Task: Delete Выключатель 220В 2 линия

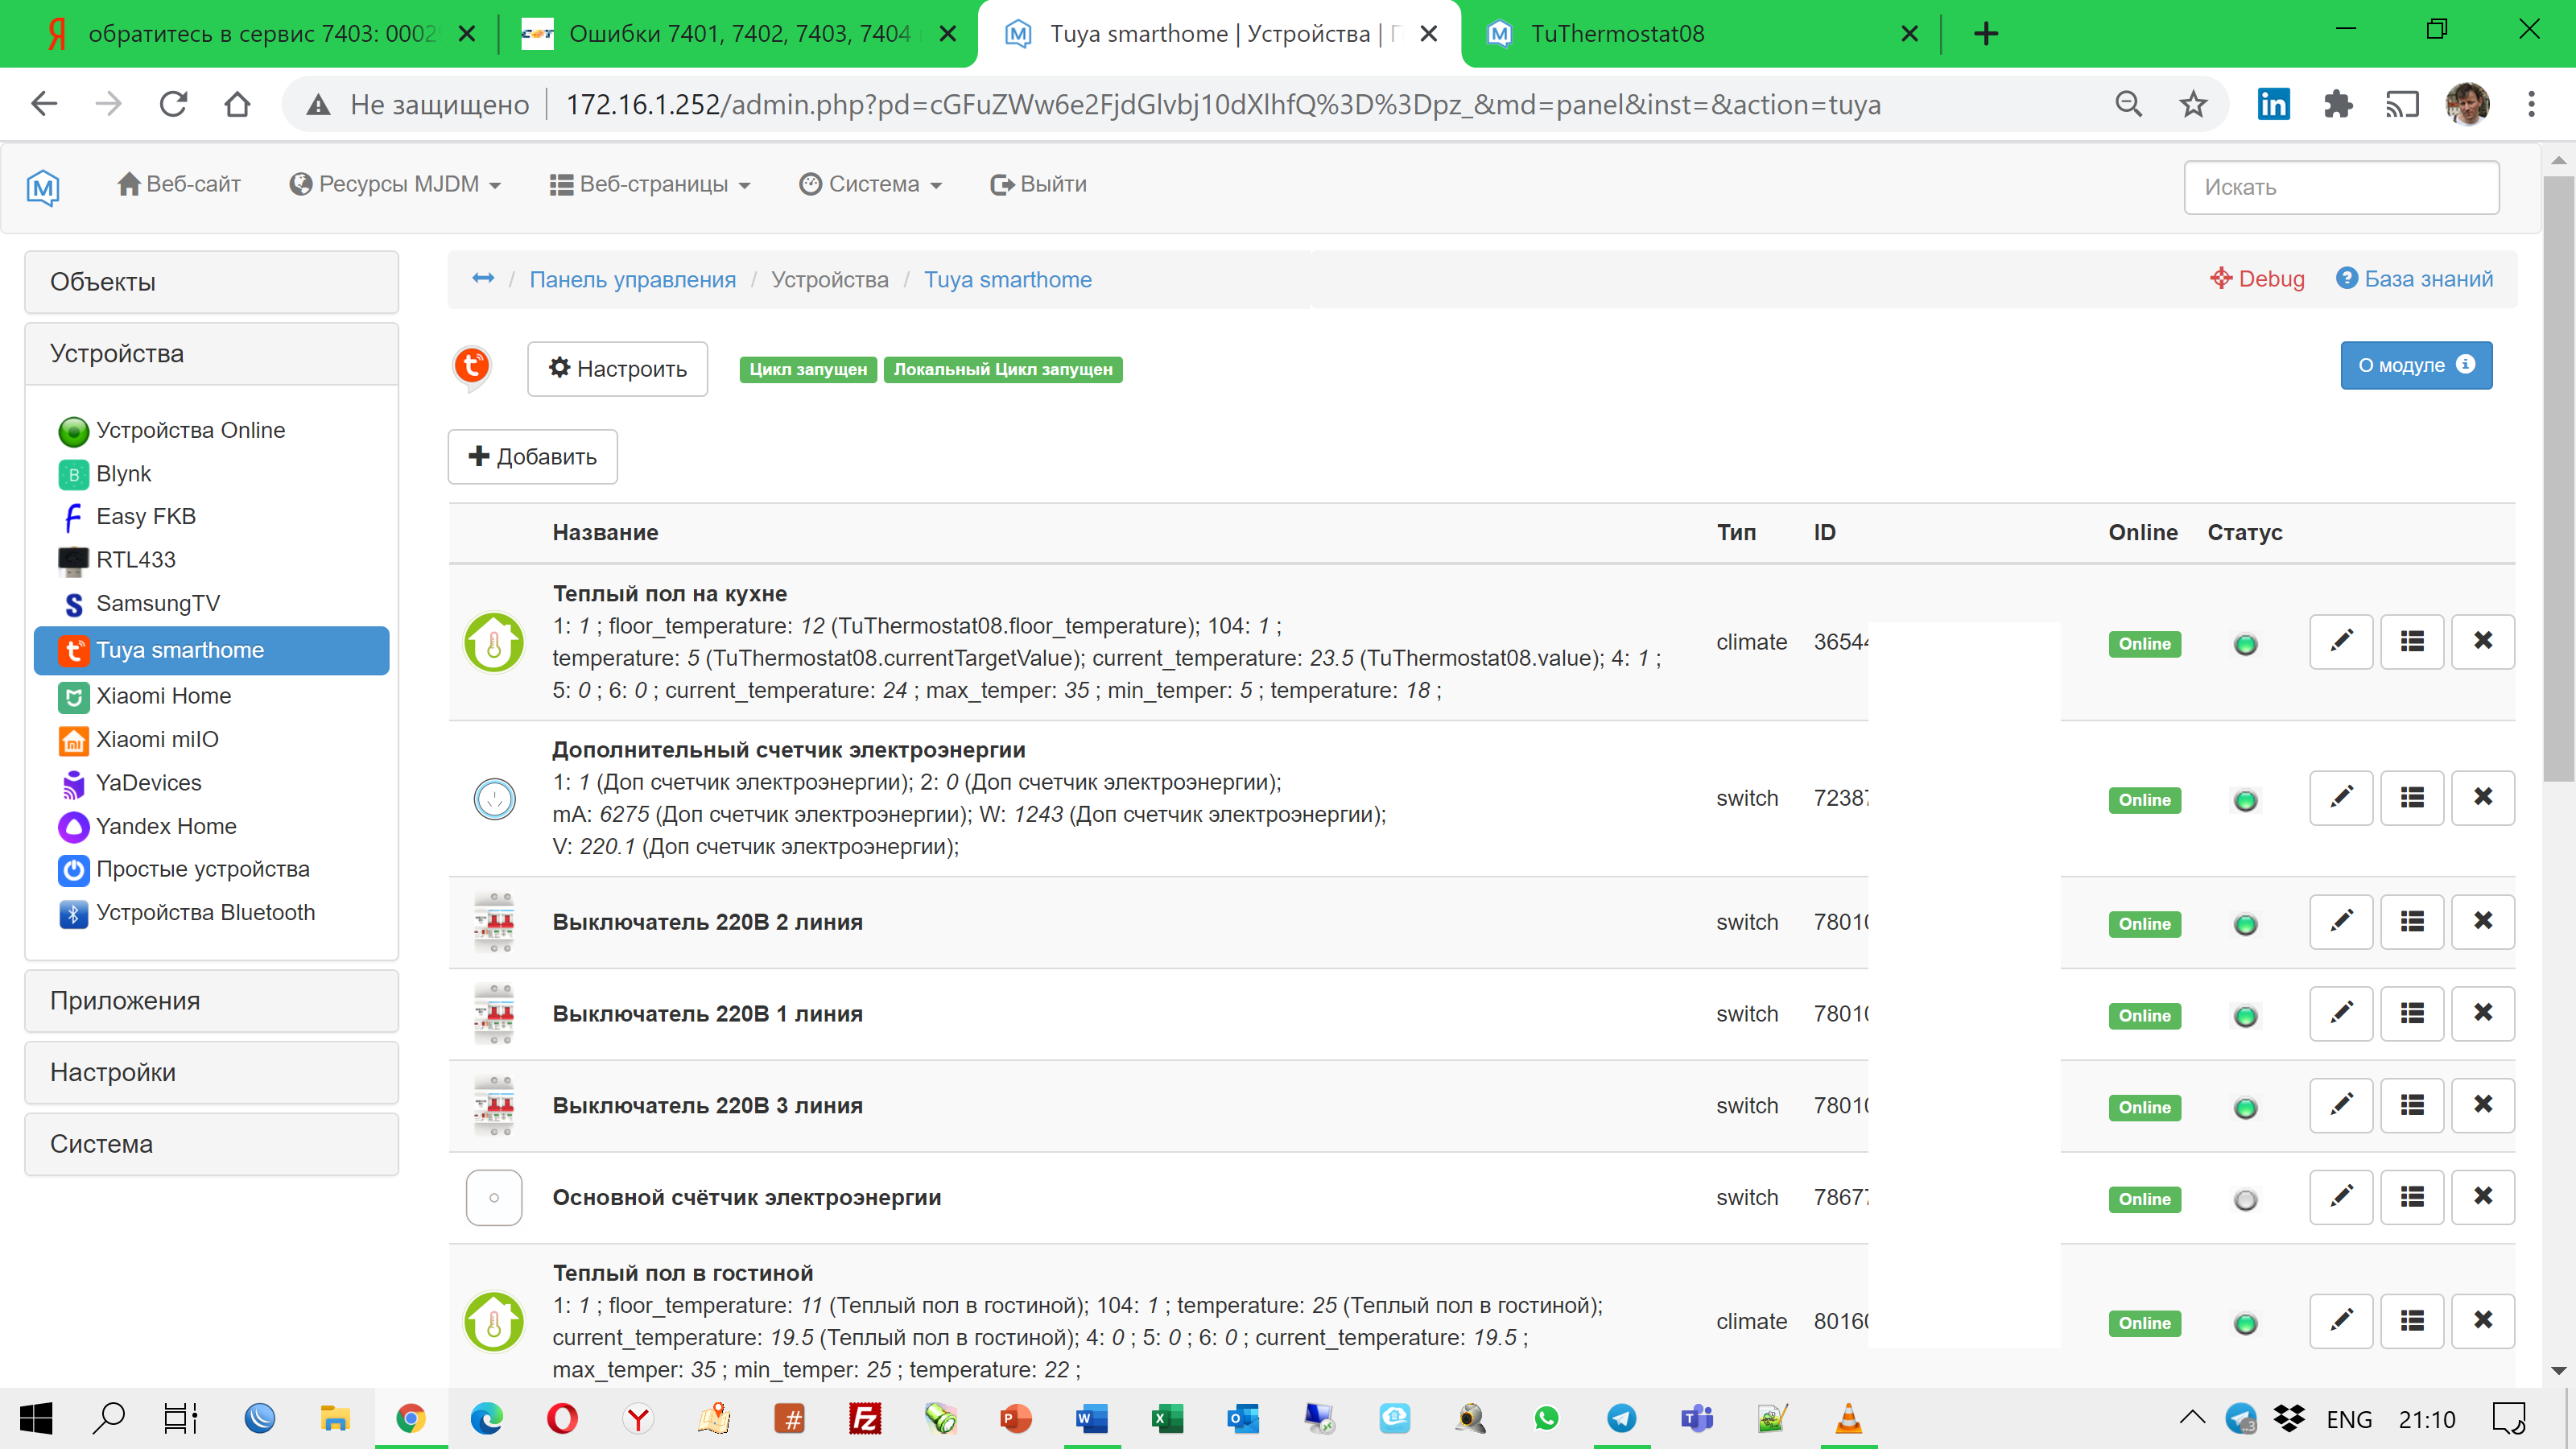Action: pyautogui.click(x=2484, y=921)
